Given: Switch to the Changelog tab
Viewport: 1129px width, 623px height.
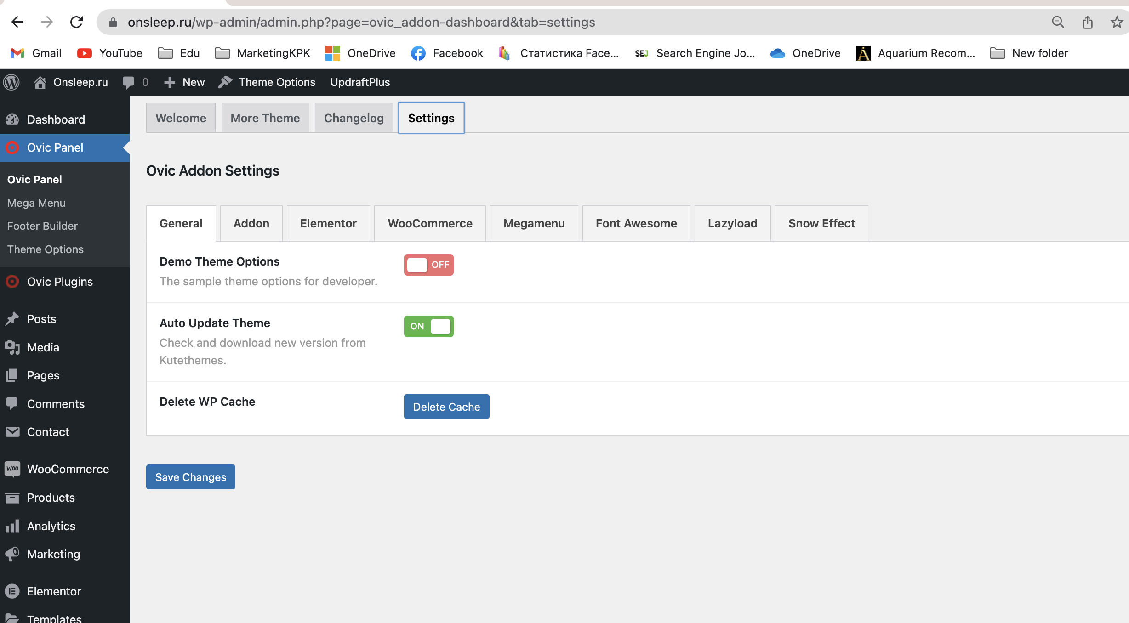Looking at the screenshot, I should pos(354,118).
